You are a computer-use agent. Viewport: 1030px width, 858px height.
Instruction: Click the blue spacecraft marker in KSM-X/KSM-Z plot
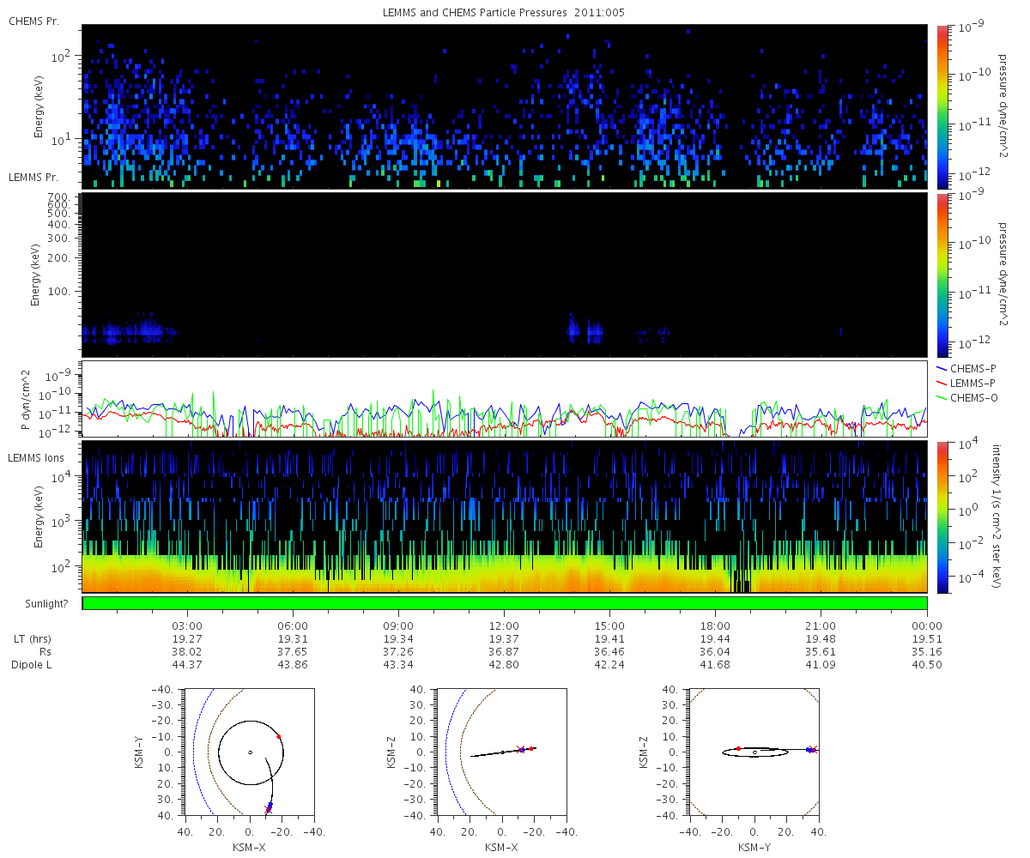[522, 750]
